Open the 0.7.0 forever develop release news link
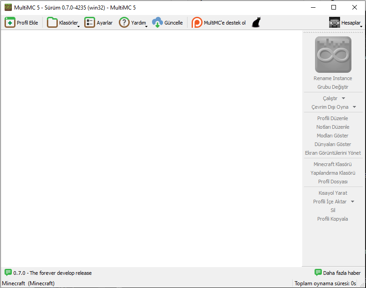This screenshot has height=288, width=366. click(52, 273)
